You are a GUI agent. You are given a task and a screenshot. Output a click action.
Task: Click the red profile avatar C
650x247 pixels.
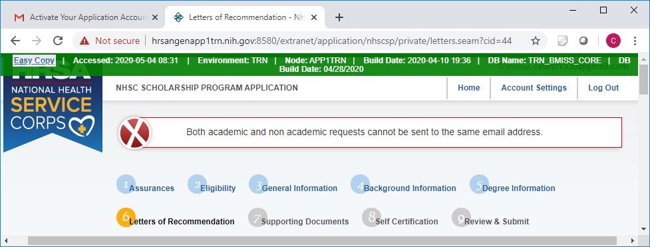(x=613, y=41)
